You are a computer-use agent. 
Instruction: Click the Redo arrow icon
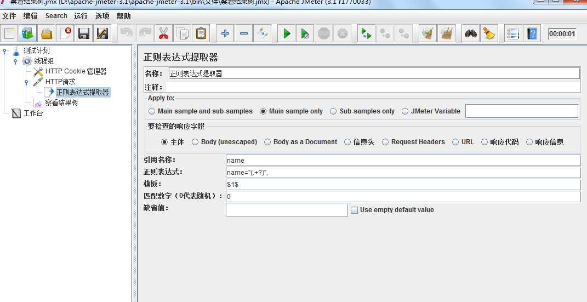click(145, 33)
